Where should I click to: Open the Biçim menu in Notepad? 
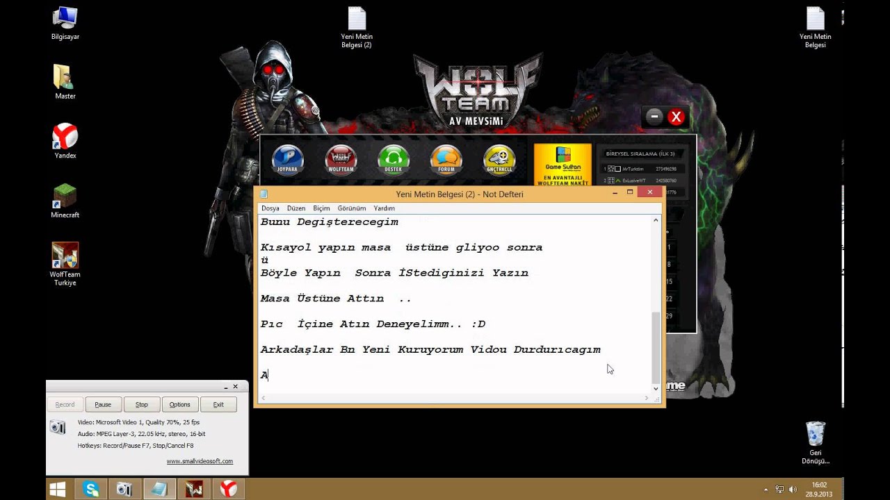[321, 208]
